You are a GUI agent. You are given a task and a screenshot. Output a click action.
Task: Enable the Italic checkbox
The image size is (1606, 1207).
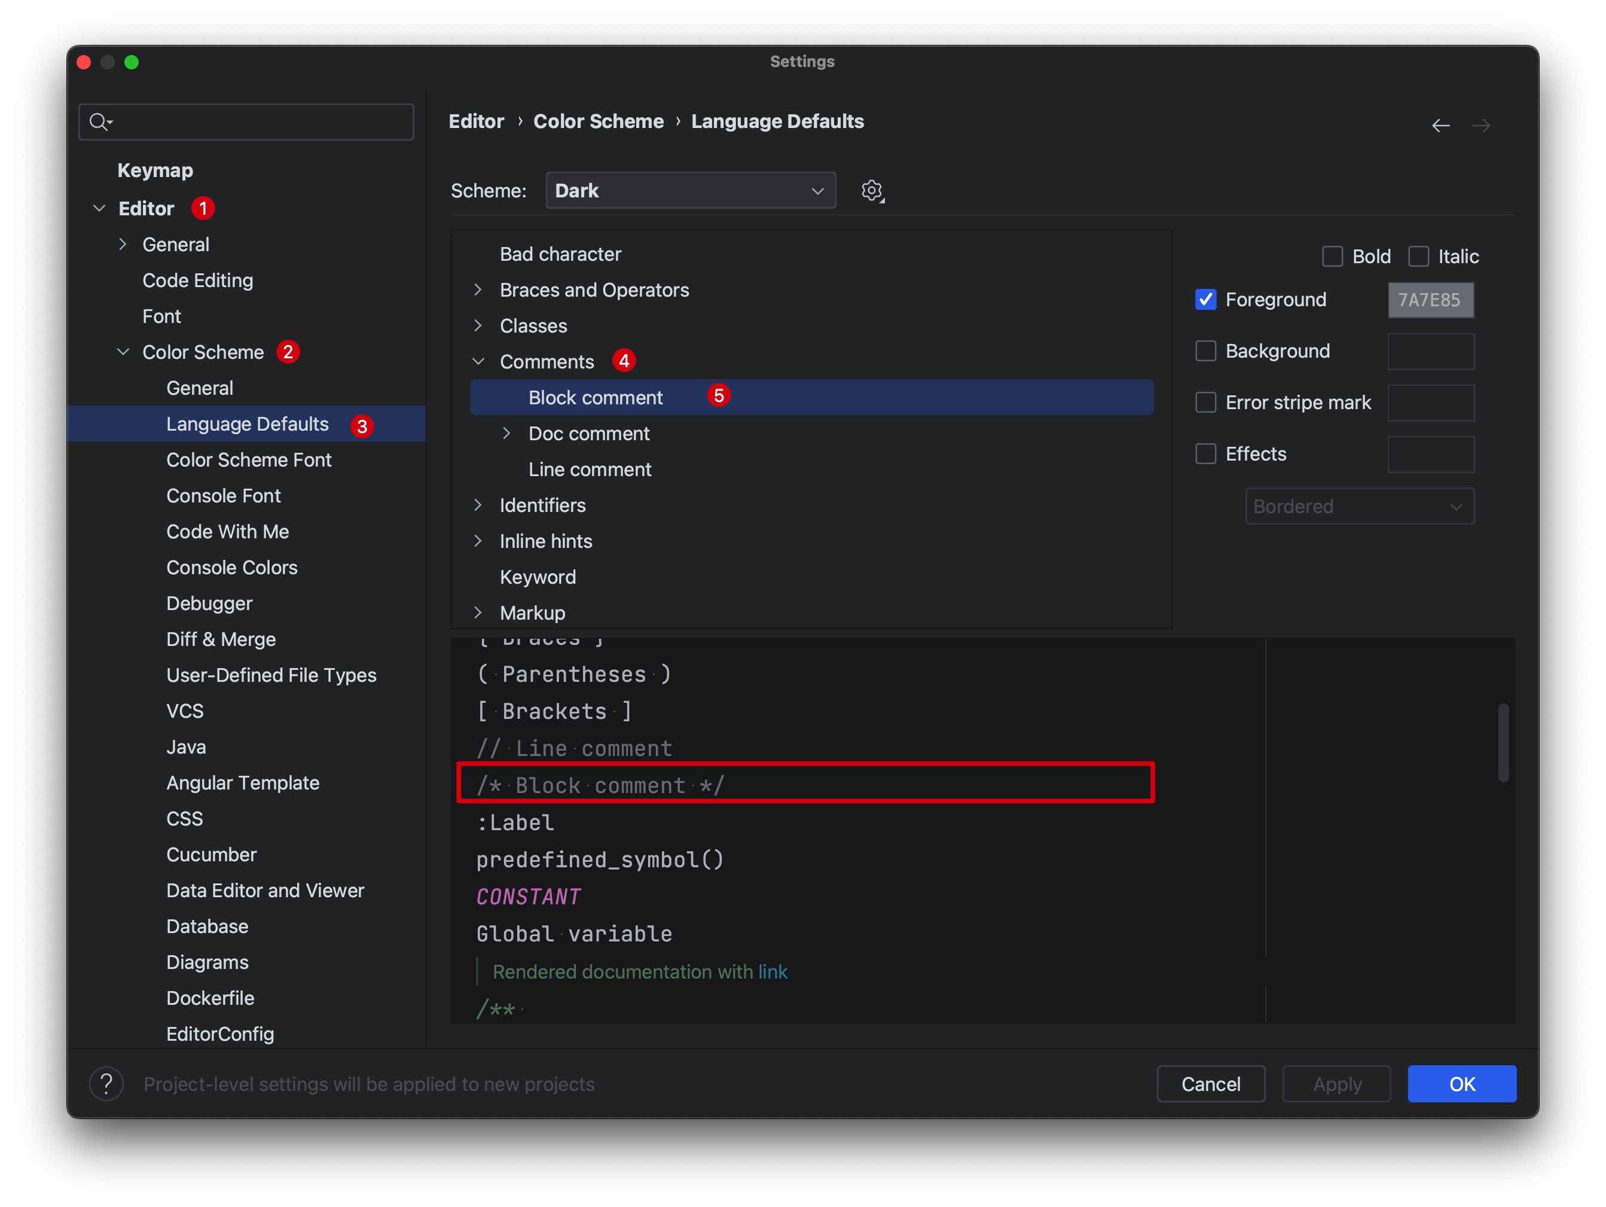(1419, 257)
